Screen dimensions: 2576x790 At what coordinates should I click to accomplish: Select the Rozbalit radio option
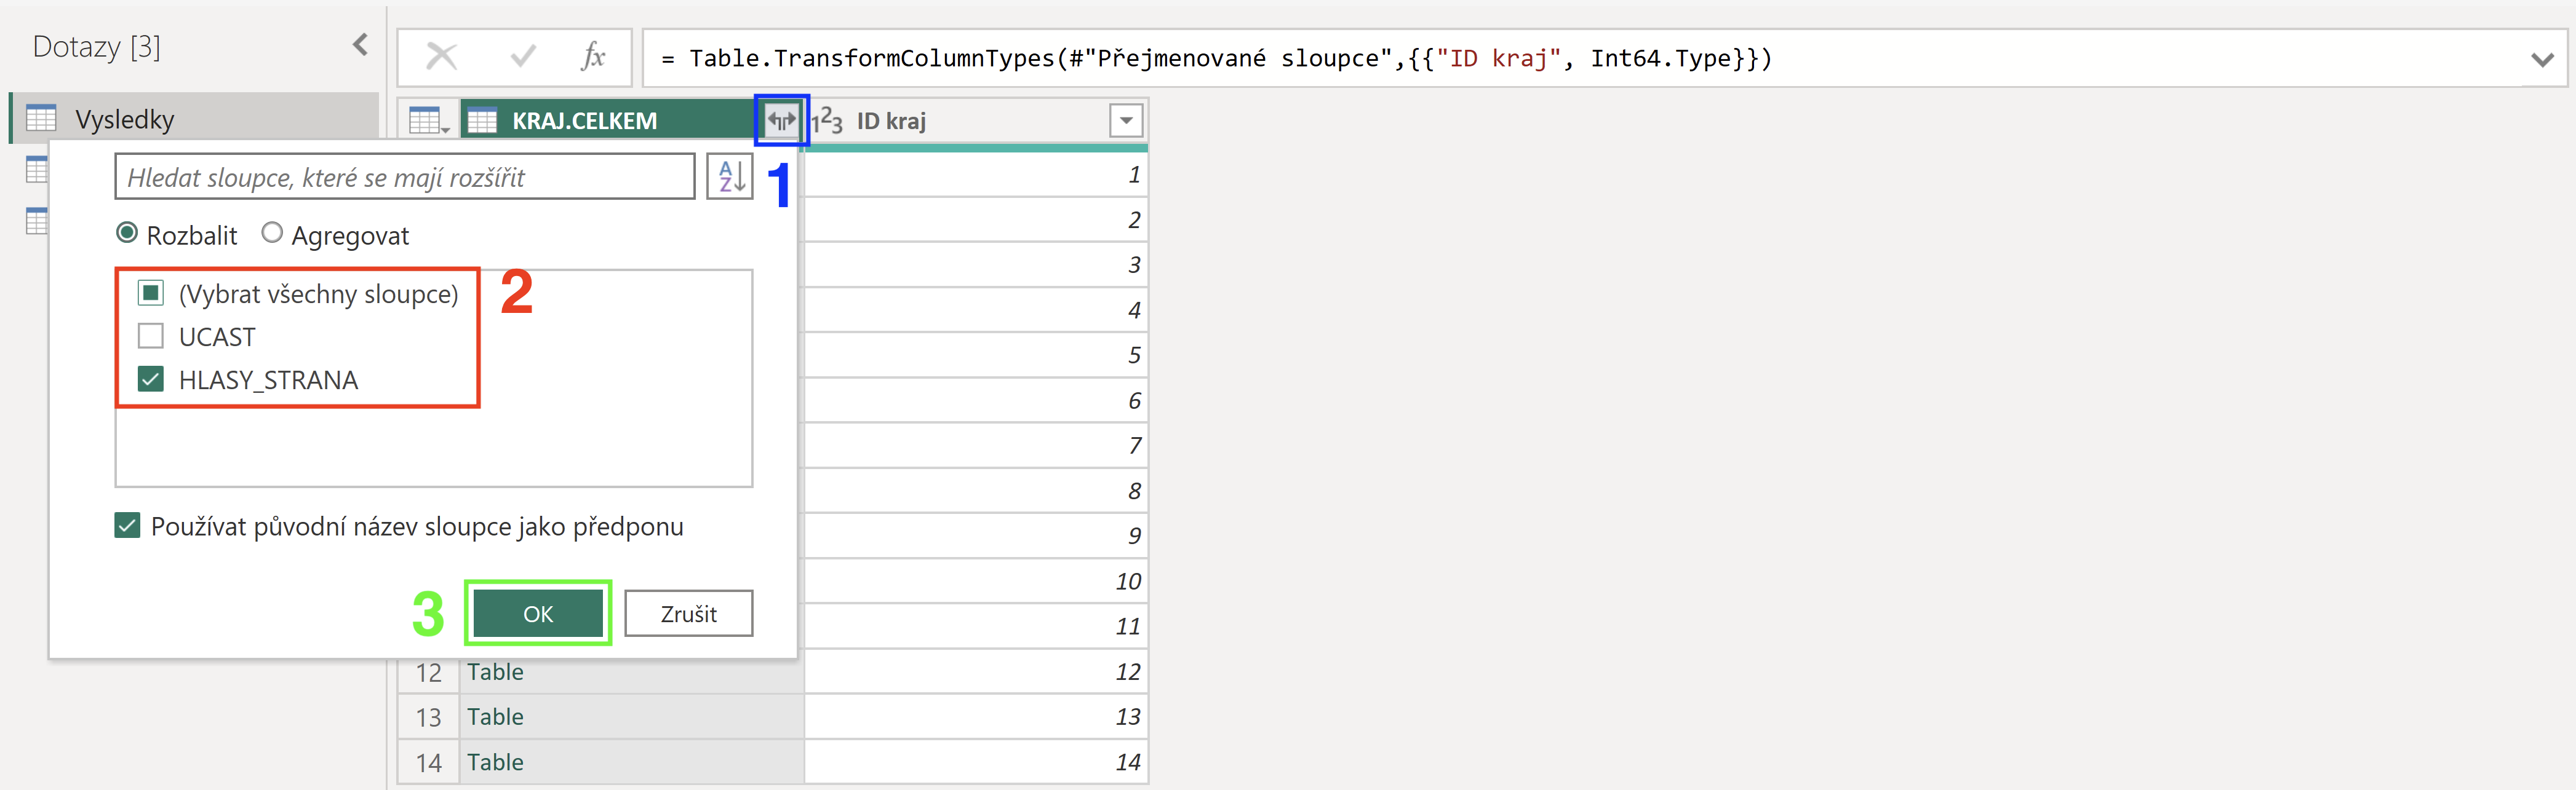click(127, 234)
